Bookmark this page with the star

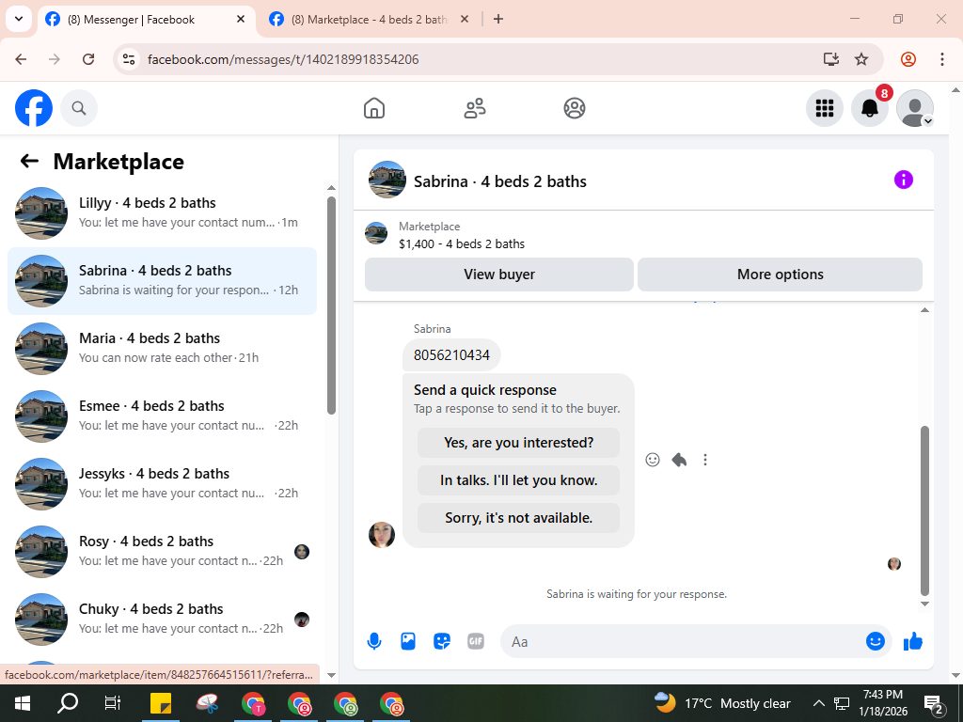point(861,59)
